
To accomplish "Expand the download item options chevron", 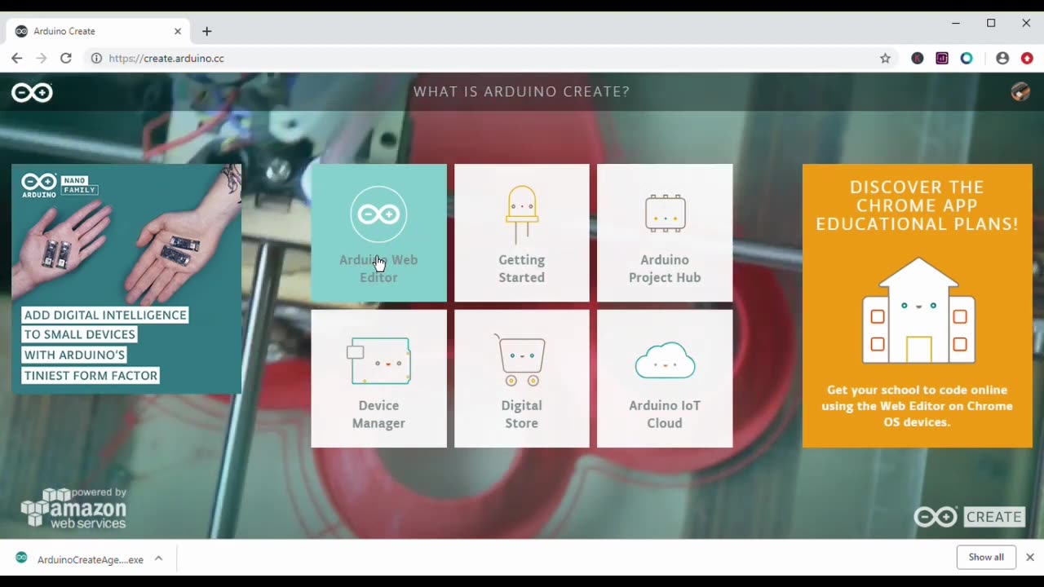I will tap(158, 558).
